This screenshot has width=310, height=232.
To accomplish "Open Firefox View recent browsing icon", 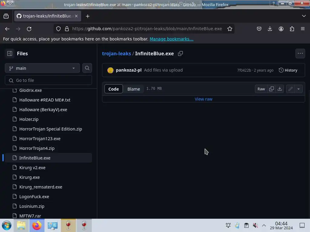I will (6, 16).
